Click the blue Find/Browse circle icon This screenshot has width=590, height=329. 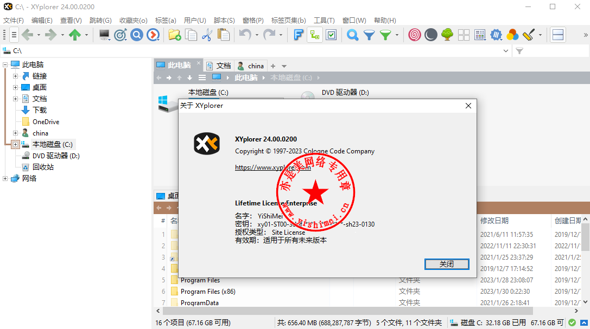pos(137,35)
